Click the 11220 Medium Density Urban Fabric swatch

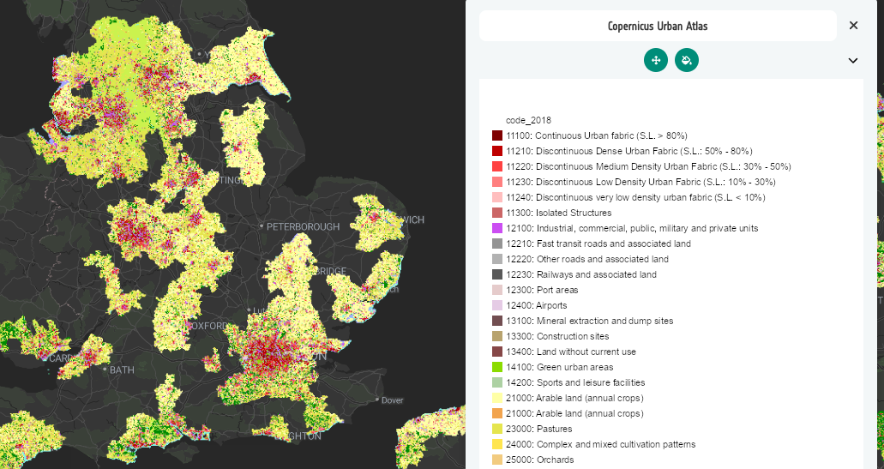(x=497, y=166)
